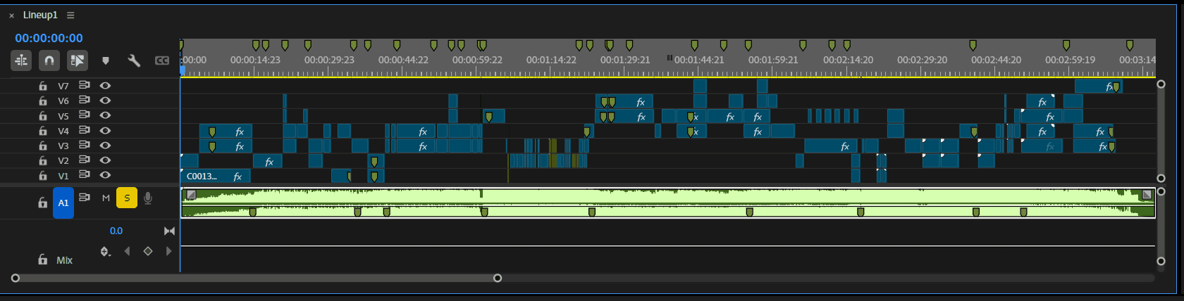Toggle sync lock on track V6
The image size is (1184, 301).
coord(85,100)
